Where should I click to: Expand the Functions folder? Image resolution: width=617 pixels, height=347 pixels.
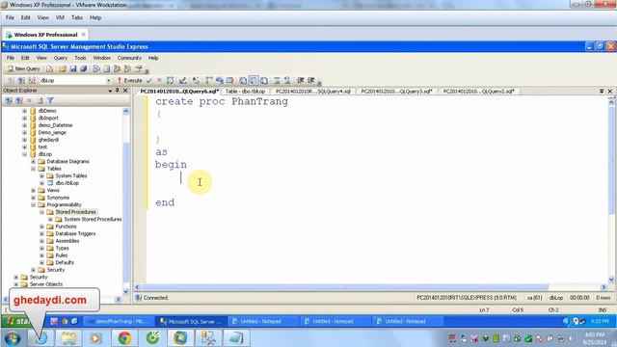click(x=42, y=227)
